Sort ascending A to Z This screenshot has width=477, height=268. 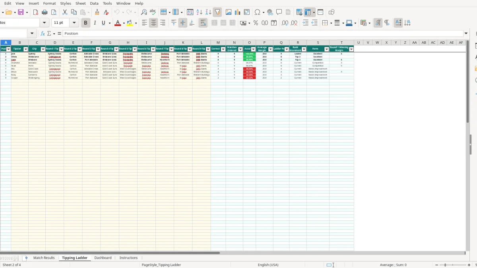200,12
